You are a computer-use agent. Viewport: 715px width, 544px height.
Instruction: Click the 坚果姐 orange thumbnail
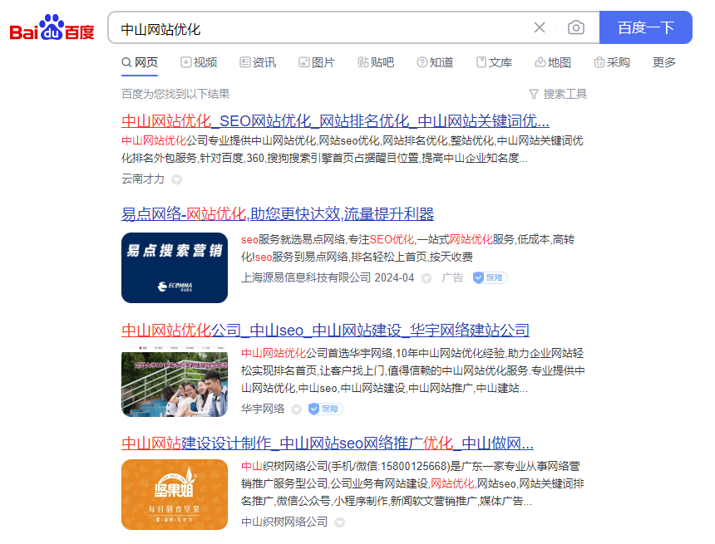(175, 494)
